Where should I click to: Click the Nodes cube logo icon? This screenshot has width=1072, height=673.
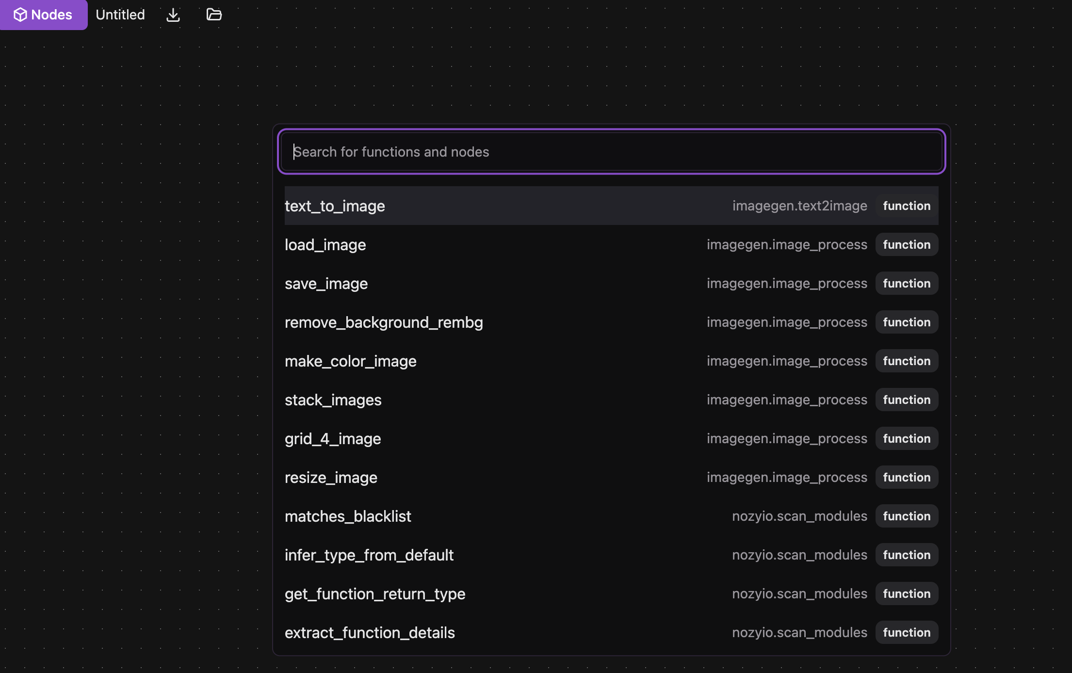pos(20,15)
